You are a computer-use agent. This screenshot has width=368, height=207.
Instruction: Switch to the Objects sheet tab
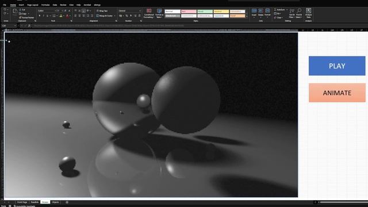(55, 202)
